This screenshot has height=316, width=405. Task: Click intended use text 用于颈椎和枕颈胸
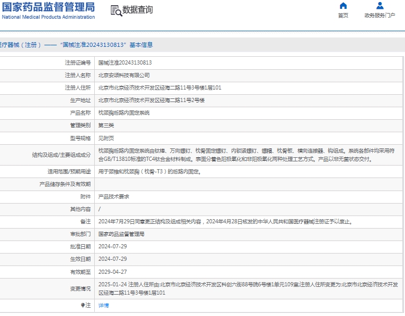pos(150,172)
